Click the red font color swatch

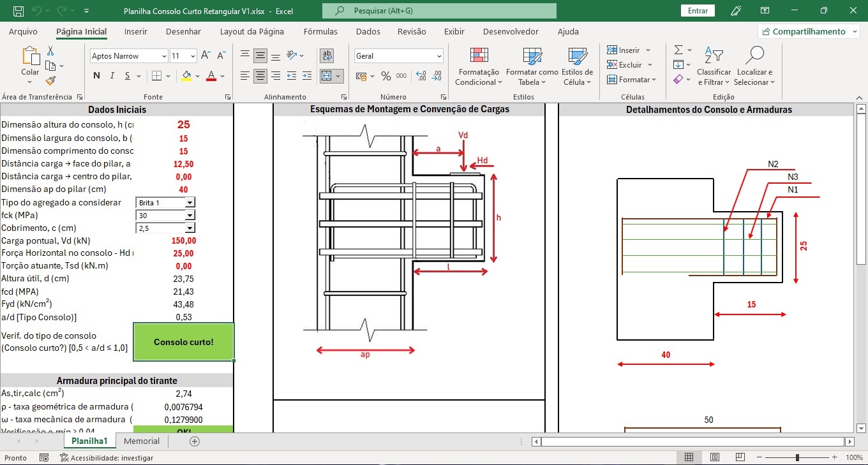[211, 76]
